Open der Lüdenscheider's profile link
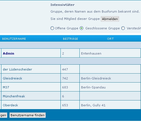 pos(18,69)
